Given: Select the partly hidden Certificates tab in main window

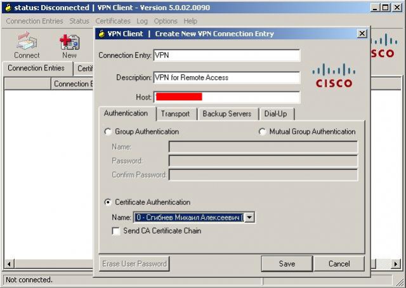Looking at the screenshot, I should point(84,69).
